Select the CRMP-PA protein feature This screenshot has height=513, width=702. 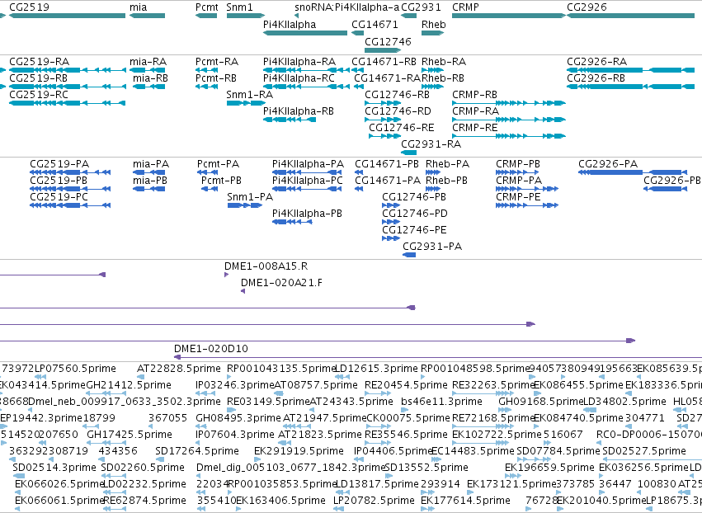[527, 189]
